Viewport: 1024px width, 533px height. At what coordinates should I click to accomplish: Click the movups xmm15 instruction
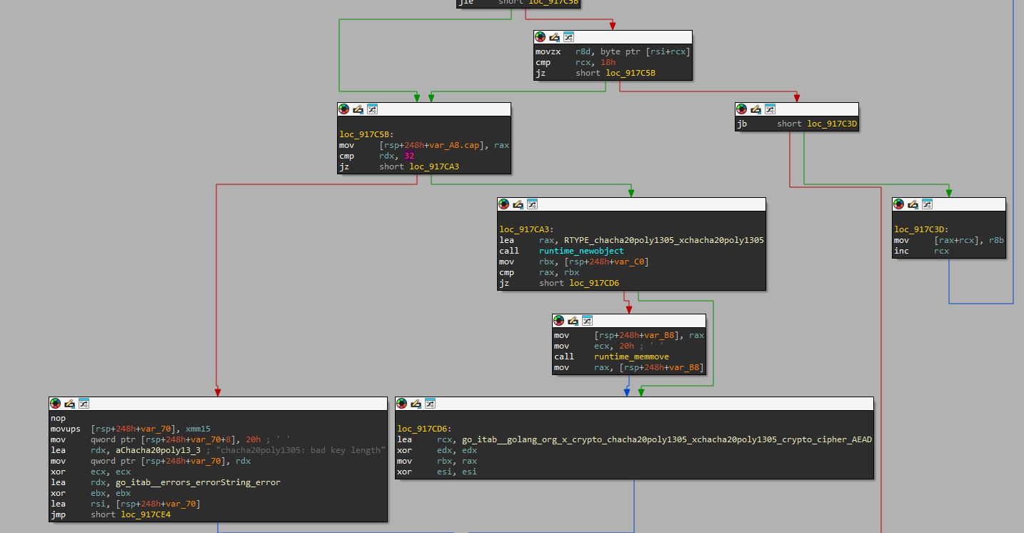(x=131, y=429)
